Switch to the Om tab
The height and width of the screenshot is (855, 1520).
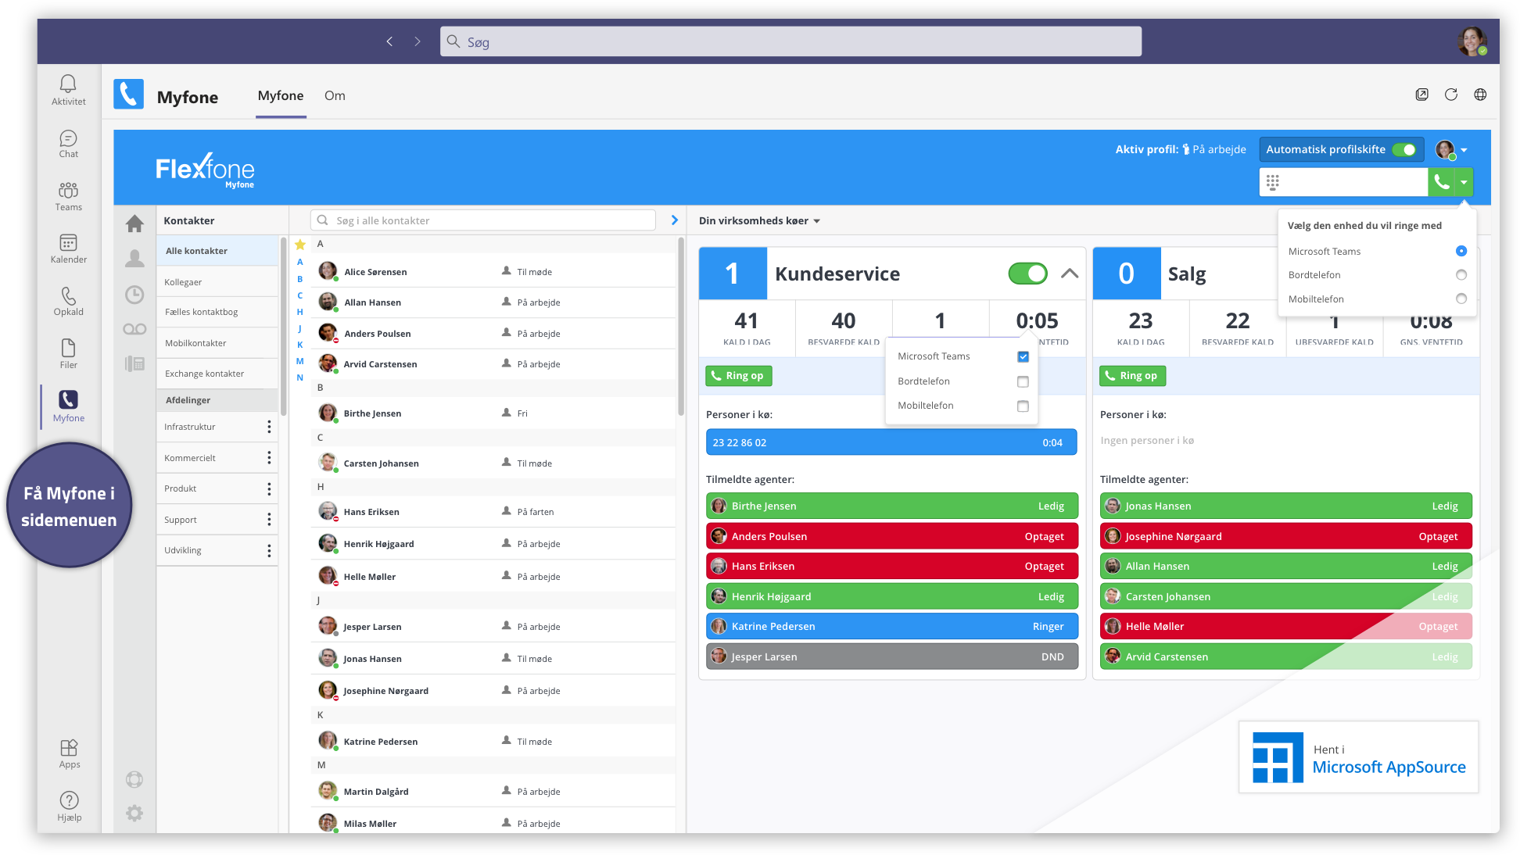(335, 95)
